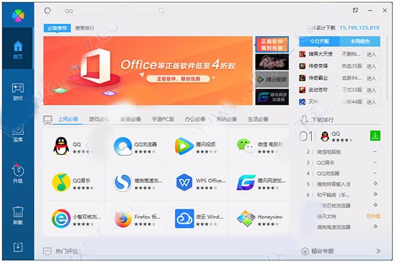Open the 微信 电脑版 app icon
The image size is (395, 262).
tap(246, 146)
